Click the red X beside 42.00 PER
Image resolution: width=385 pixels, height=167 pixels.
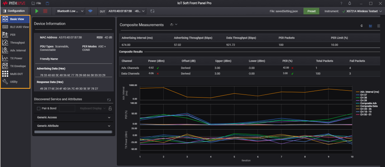click(x=293, y=67)
